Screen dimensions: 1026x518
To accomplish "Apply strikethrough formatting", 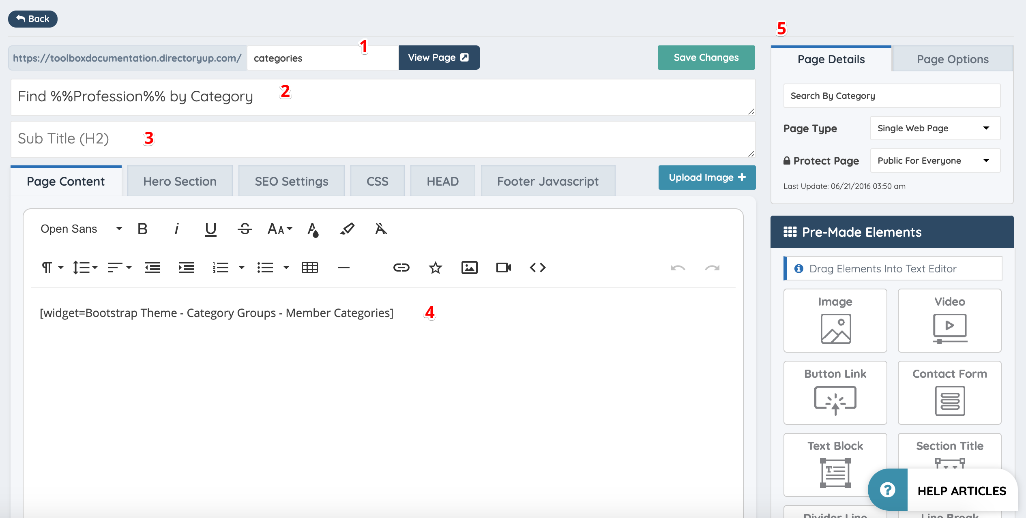I will pos(245,229).
